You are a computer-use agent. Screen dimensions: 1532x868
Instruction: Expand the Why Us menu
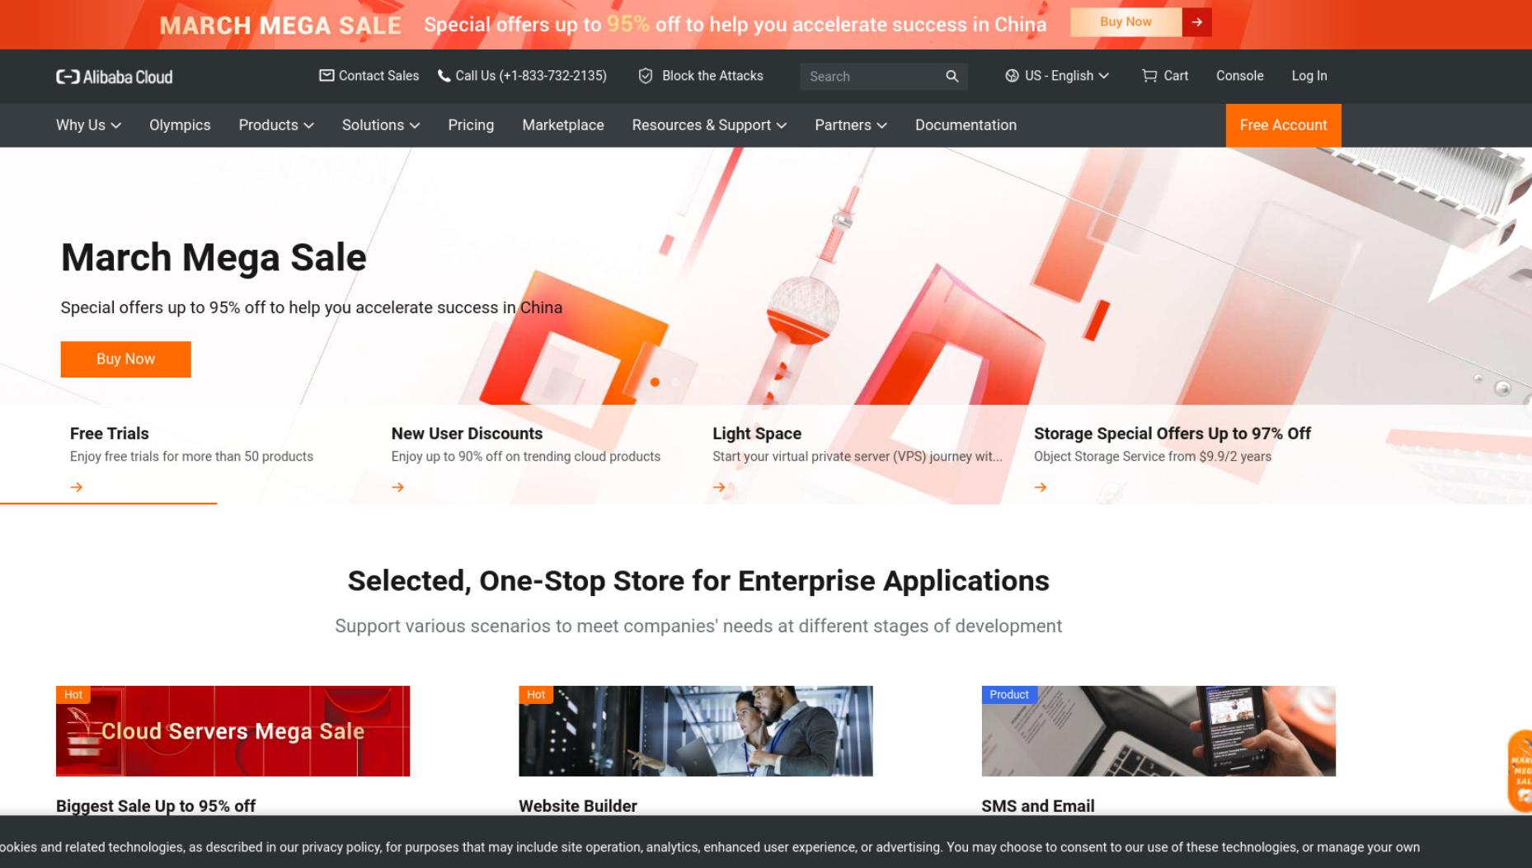click(x=88, y=125)
